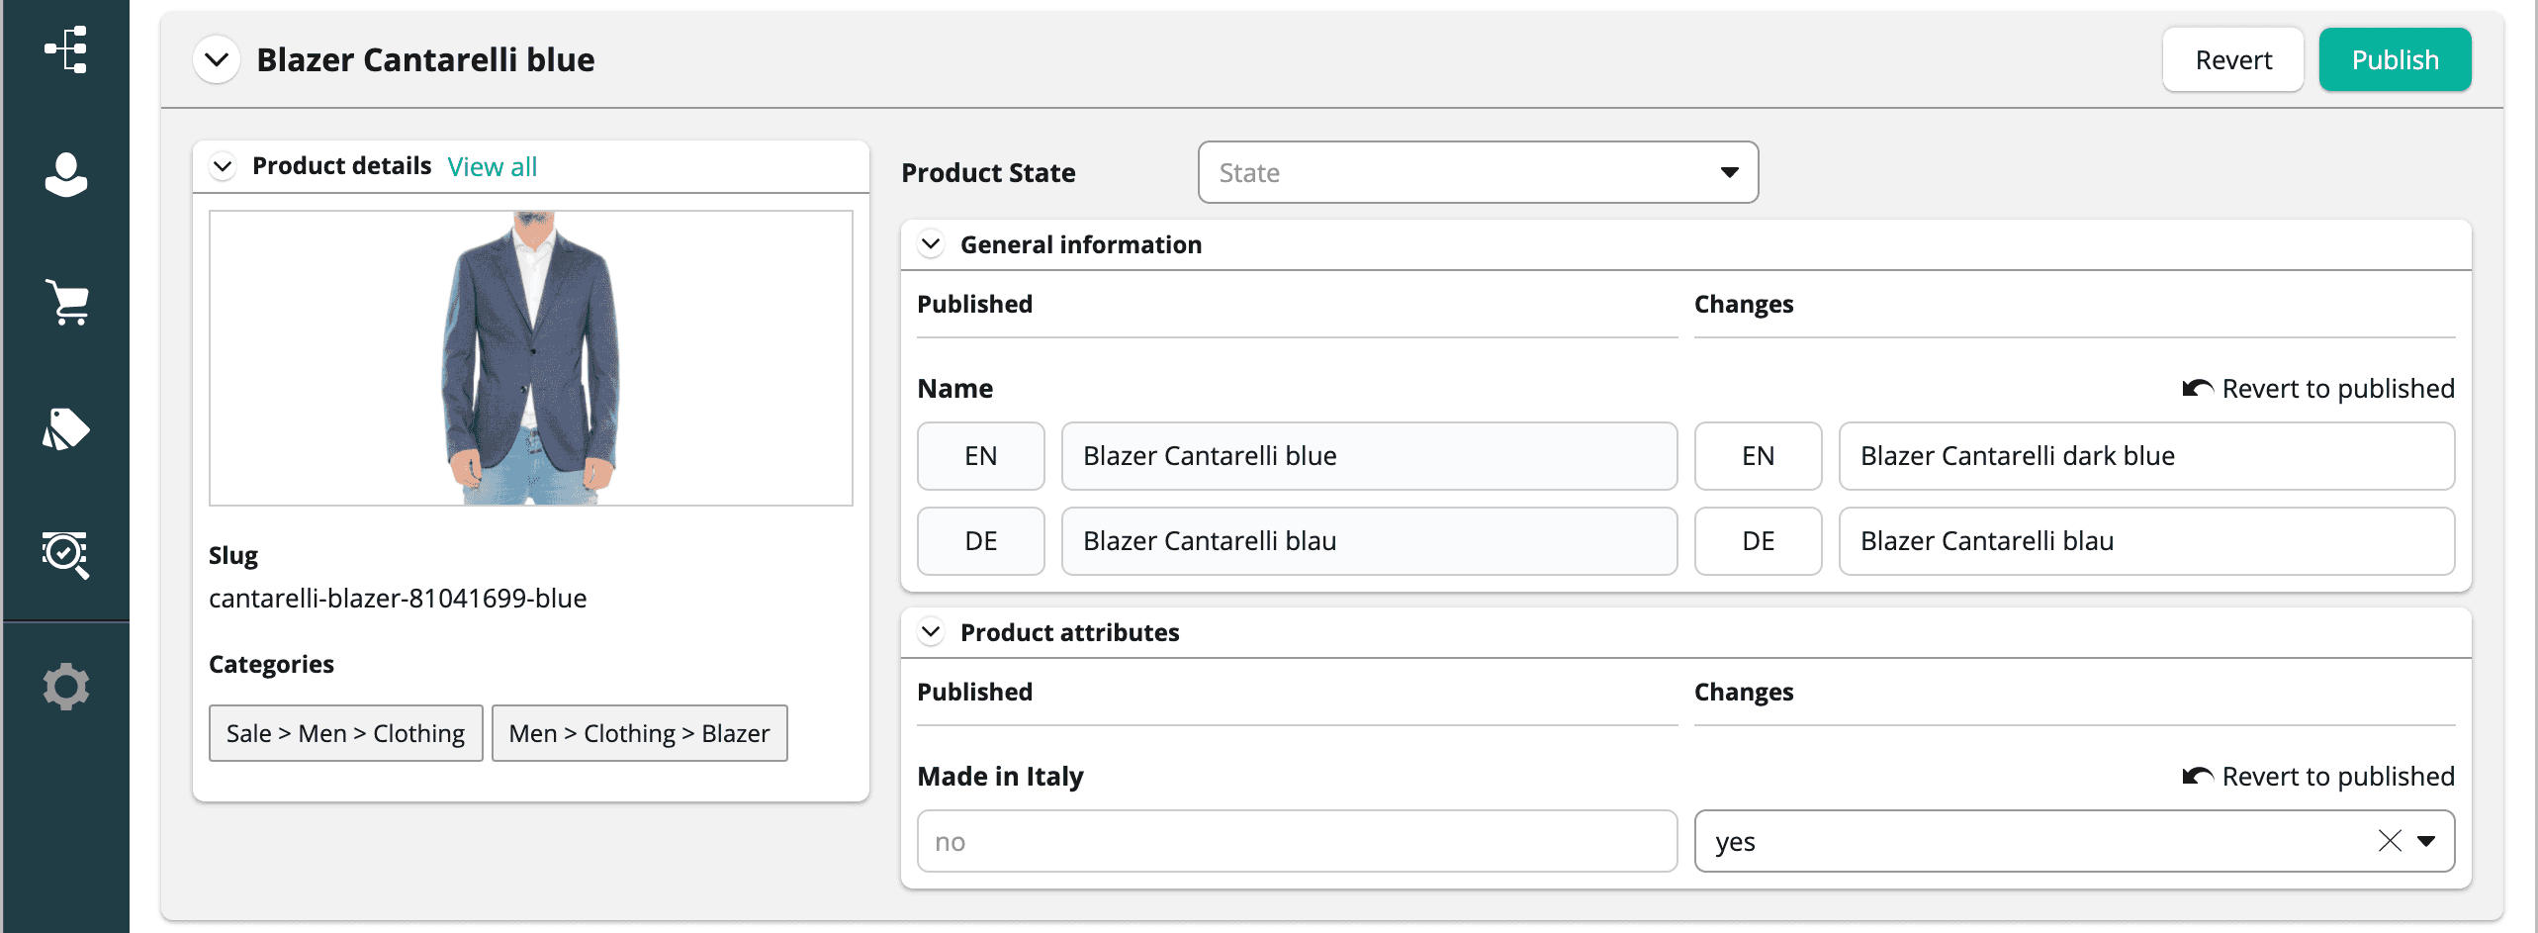Collapse the Blazer Cantarelli blue header
The image size is (2538, 933).
click(217, 59)
